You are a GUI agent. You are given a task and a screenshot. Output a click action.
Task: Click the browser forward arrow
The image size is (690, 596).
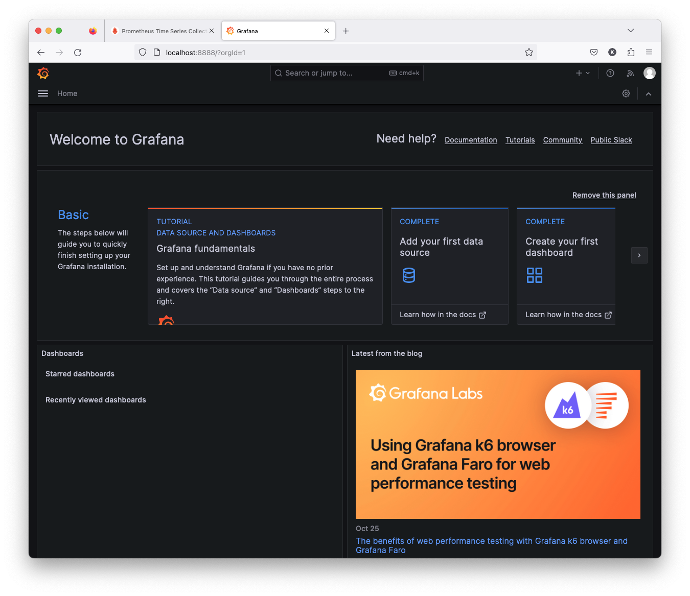coord(59,52)
